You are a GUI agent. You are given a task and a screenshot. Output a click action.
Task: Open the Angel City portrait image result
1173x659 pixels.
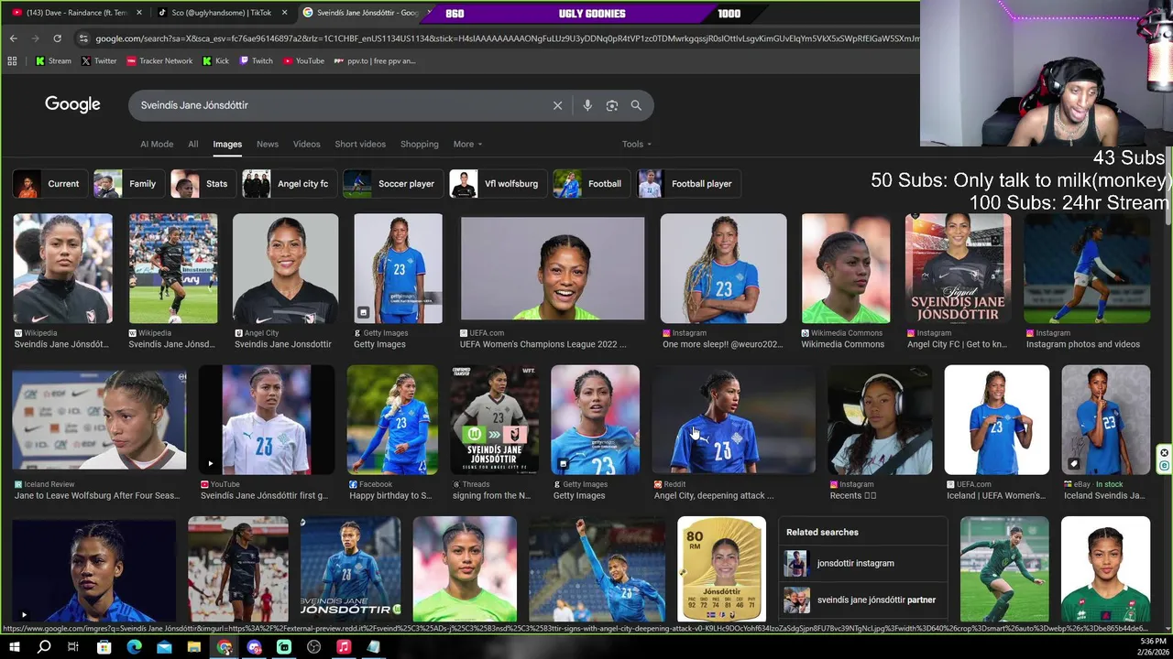coord(285,269)
